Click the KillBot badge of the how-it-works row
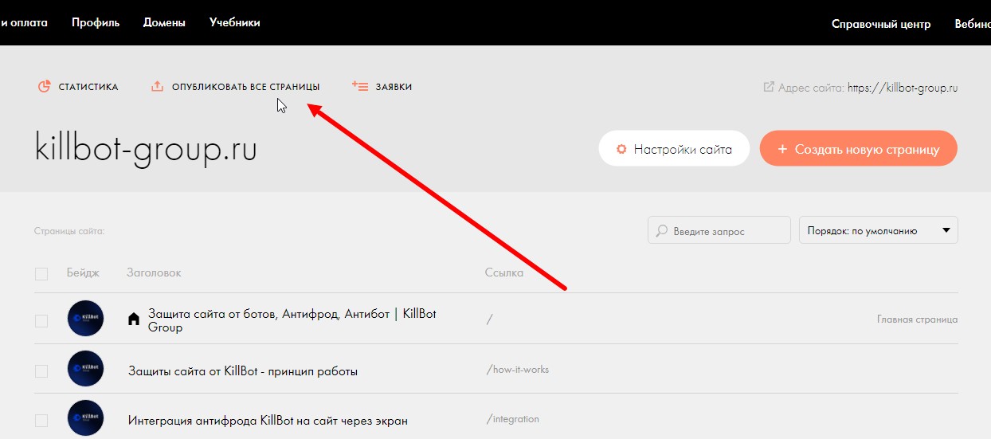Screen dimensions: 991x439 tap(85, 370)
